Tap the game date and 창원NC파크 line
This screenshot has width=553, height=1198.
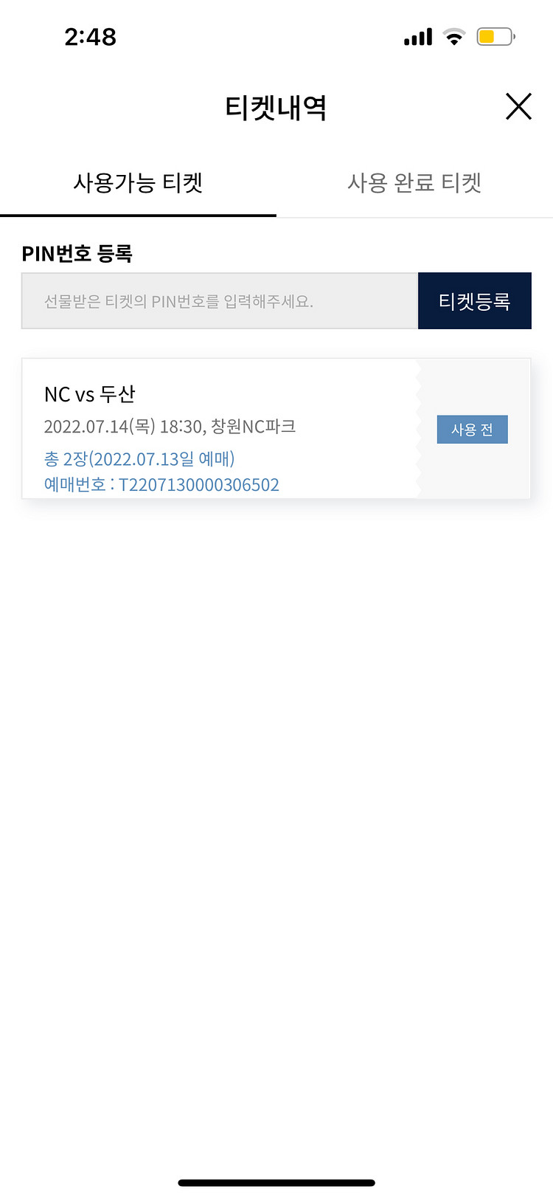point(170,427)
